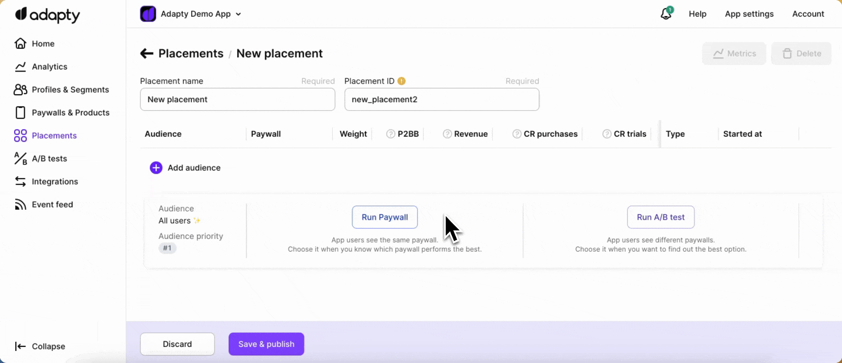842x363 pixels.
Task: Open Analytics in the sidebar
Action: [49, 67]
